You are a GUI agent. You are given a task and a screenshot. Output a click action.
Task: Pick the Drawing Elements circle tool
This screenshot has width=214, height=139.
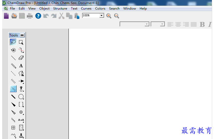point(21,97)
